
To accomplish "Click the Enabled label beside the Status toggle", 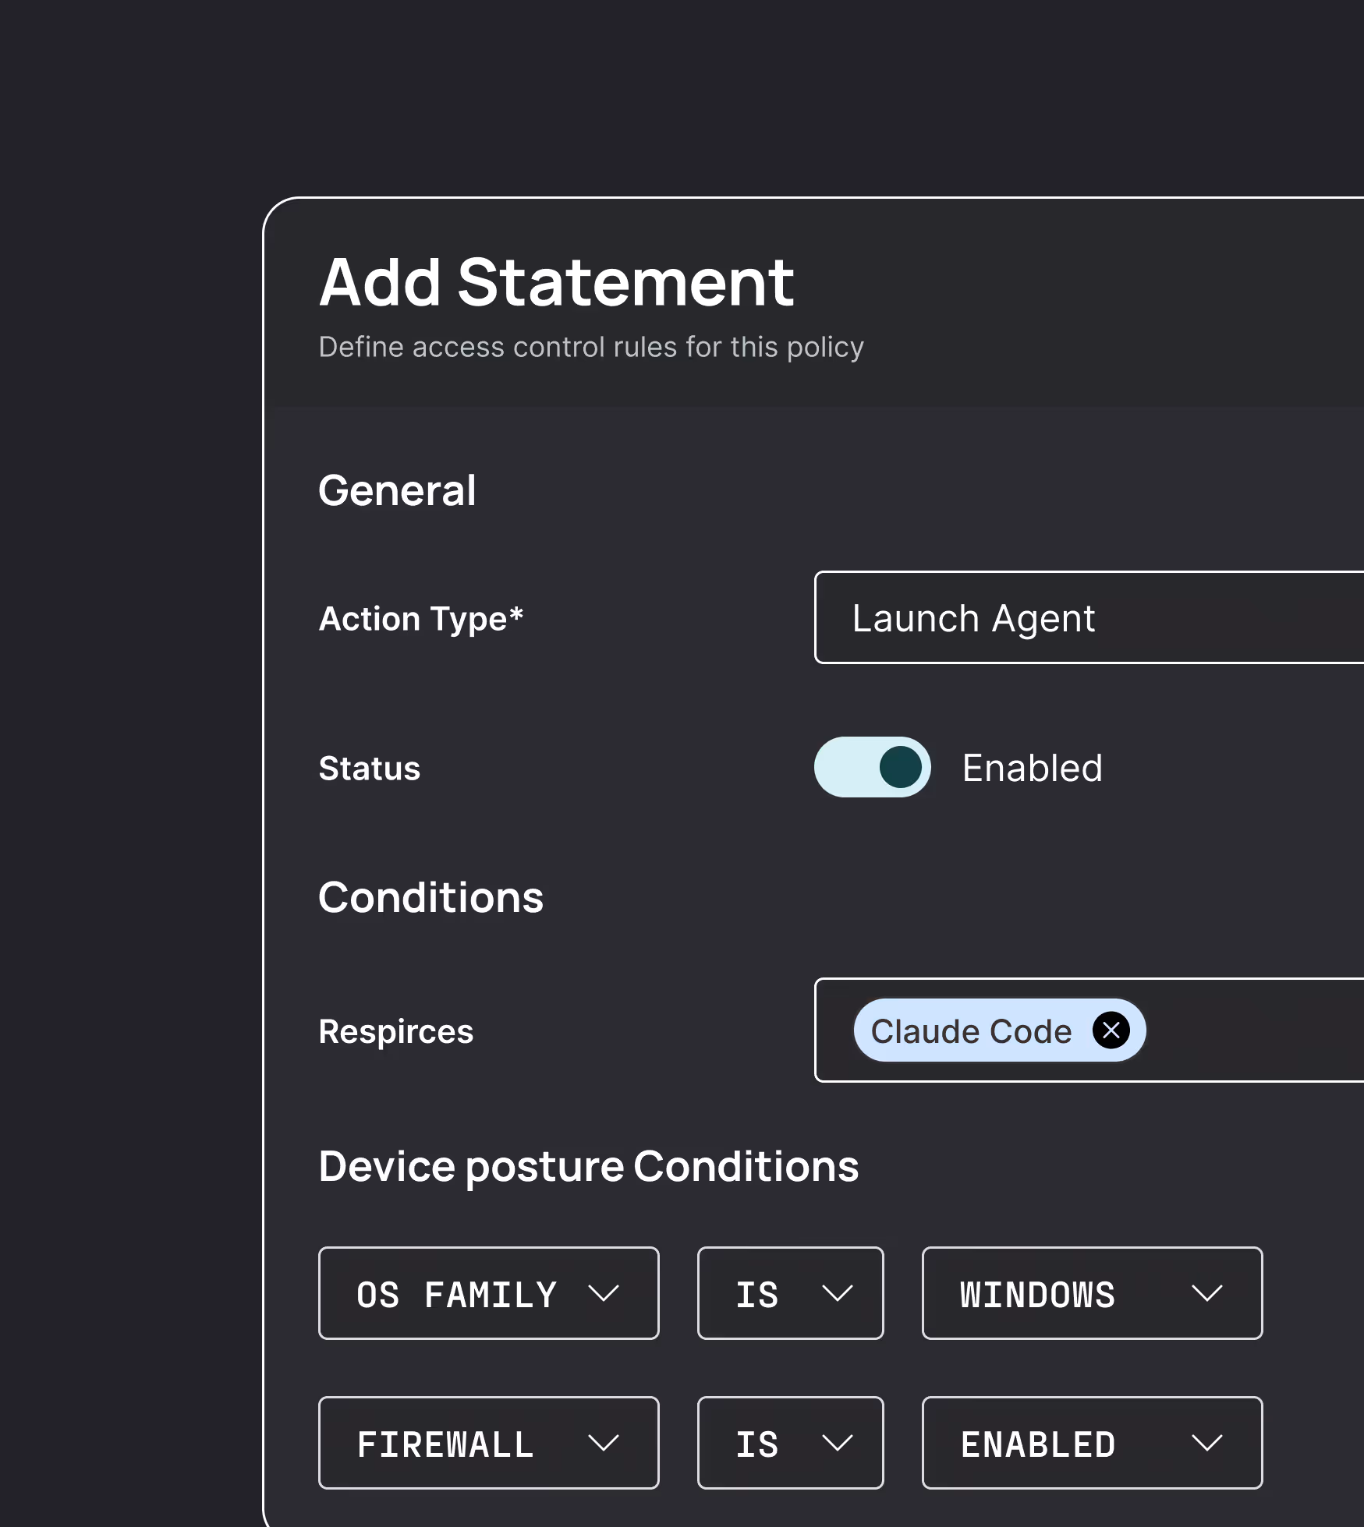I will tap(1032, 769).
